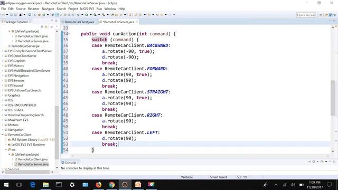Image resolution: width=338 pixels, height=190 pixels.
Task: Switch to the Java EE perspective icon
Action: pyautogui.click(x=326, y=15)
